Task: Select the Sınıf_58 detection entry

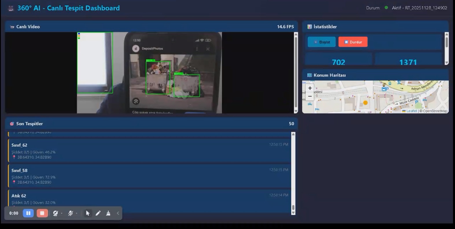Action: click(149, 176)
